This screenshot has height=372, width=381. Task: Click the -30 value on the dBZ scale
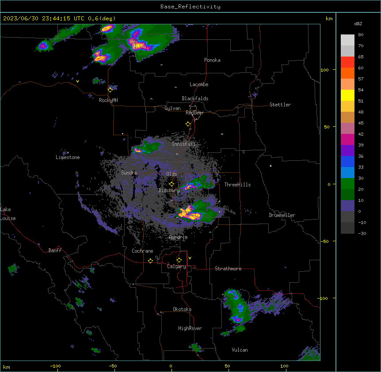click(x=362, y=234)
